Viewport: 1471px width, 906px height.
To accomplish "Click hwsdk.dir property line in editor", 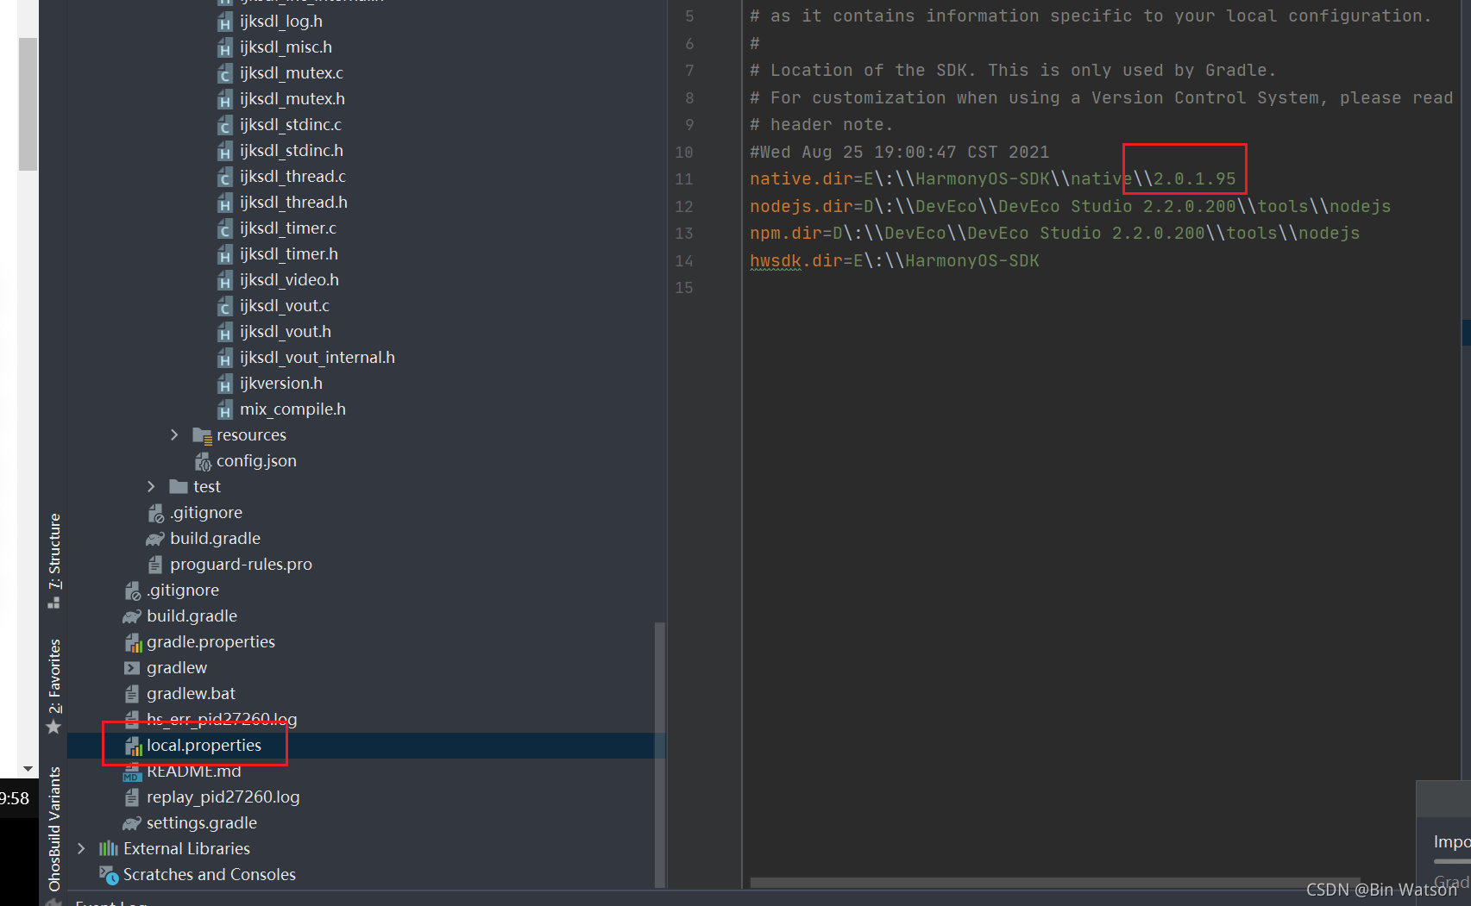I will pos(894,261).
